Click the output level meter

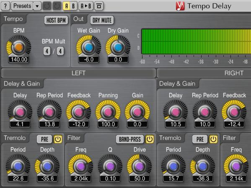[196, 41]
